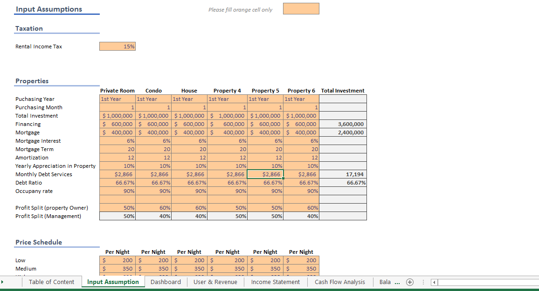Select the Table of Content tab
Screen dimensions: 539x291
point(52,282)
